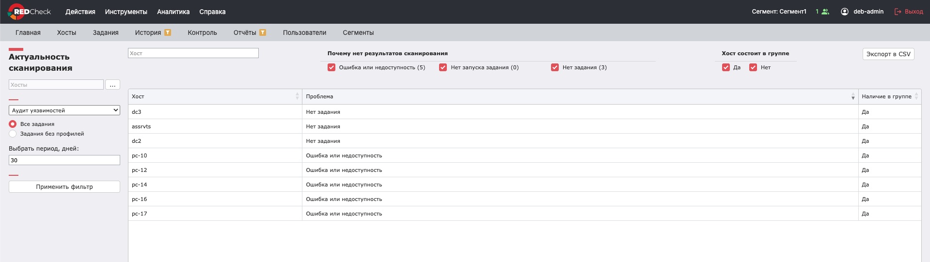This screenshot has width=930, height=262.
Task: Open the Аудит уязвимостей dropdown
Action: click(x=64, y=110)
